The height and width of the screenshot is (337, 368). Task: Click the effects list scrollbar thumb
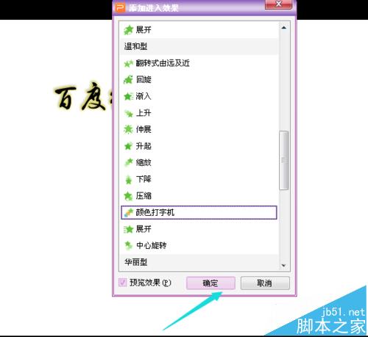click(x=284, y=160)
